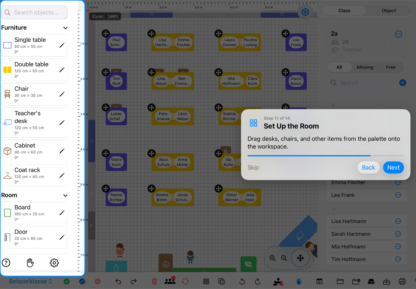The width and height of the screenshot is (416, 289).
Task: Edit the Single table palette item
Action: pyautogui.click(x=62, y=45)
